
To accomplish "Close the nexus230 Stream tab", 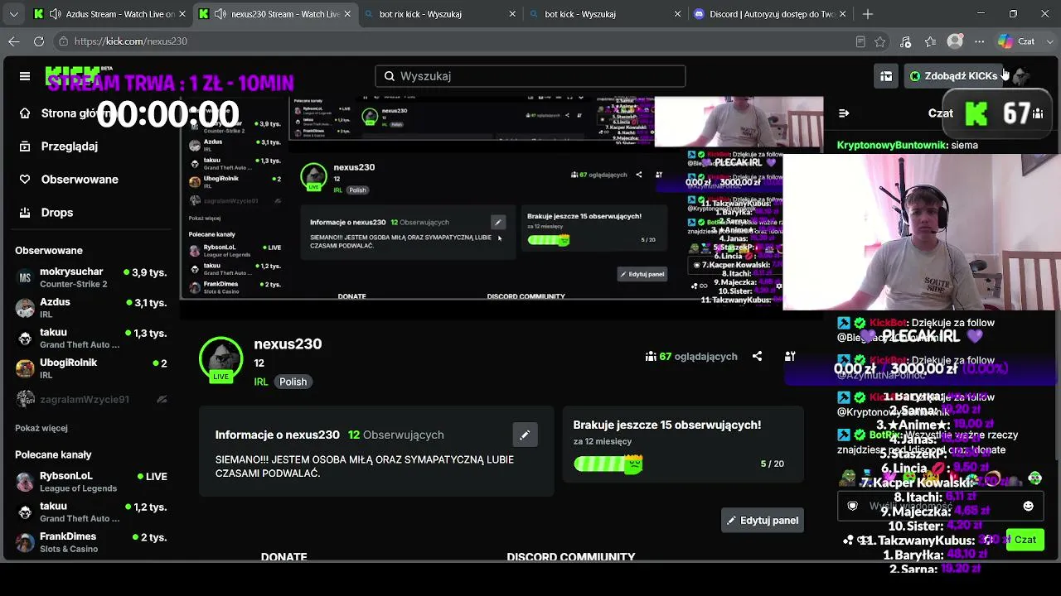I will [x=347, y=14].
